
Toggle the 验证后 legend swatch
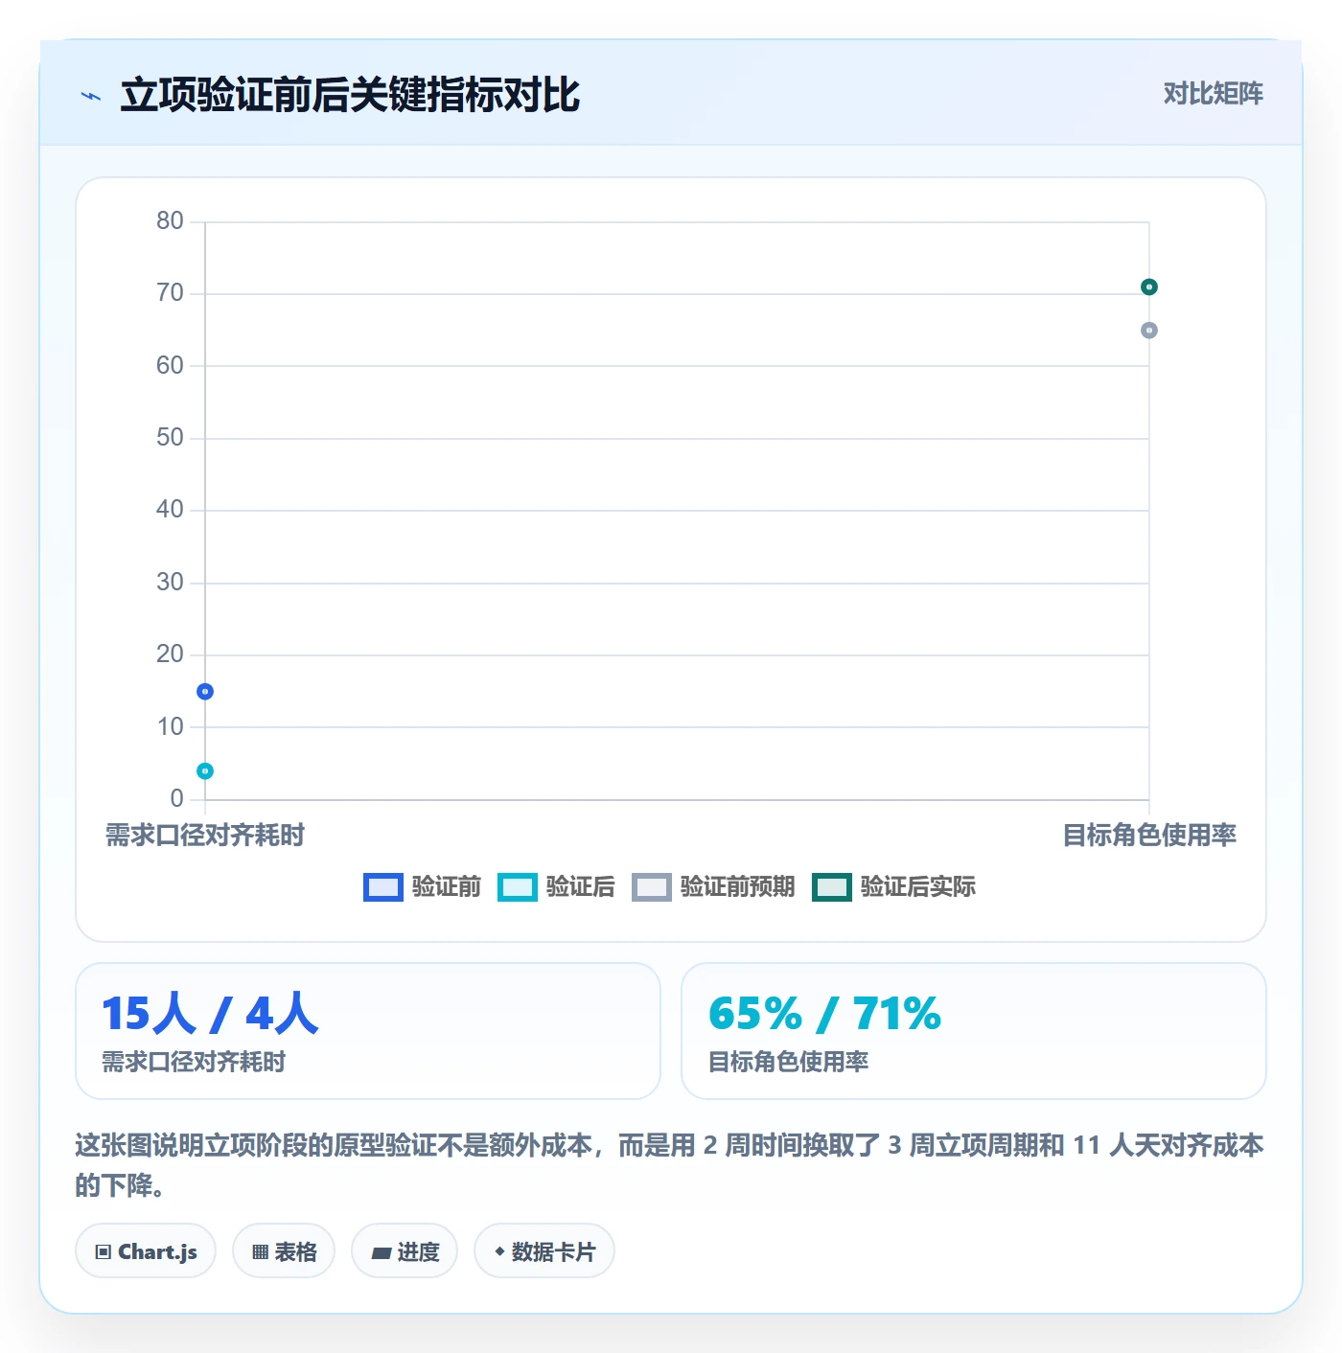tap(518, 887)
